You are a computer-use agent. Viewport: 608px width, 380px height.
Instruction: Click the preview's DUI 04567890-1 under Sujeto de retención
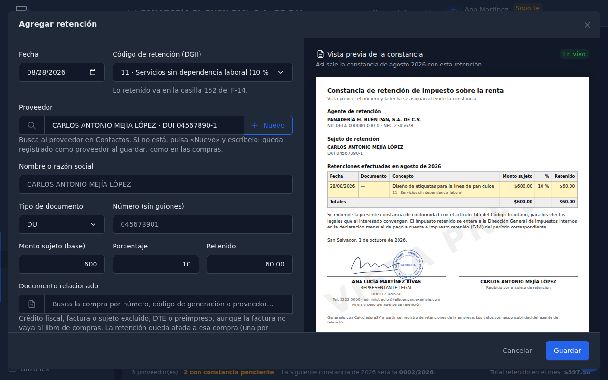click(345, 153)
